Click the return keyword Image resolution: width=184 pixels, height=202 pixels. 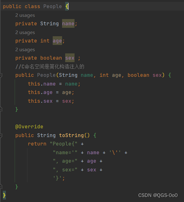(x=37, y=144)
